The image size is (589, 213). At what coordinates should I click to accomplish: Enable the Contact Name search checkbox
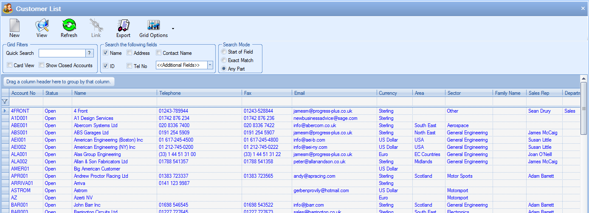click(158, 53)
